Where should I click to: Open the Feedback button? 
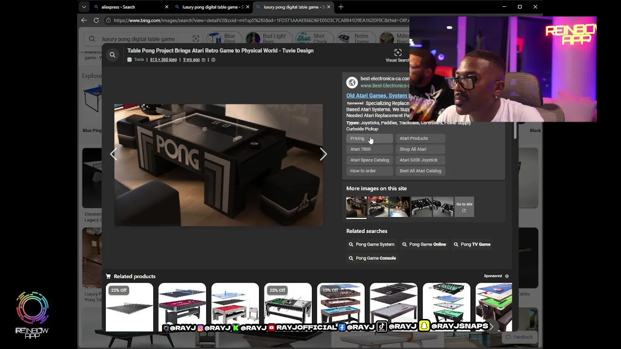(x=519, y=337)
